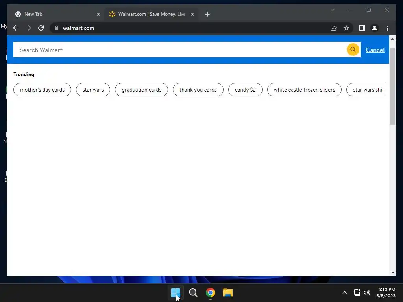Open the Windows Start menu

[176, 293]
